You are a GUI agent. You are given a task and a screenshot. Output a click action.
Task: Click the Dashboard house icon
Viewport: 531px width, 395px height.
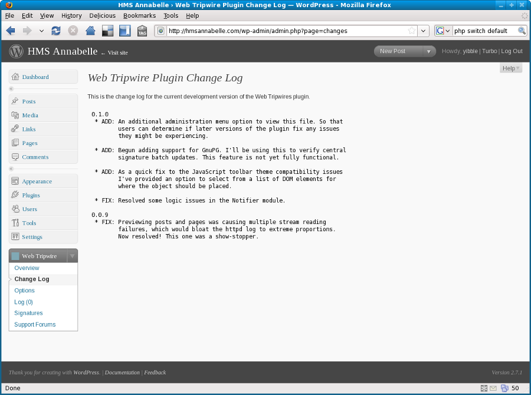(x=15, y=77)
